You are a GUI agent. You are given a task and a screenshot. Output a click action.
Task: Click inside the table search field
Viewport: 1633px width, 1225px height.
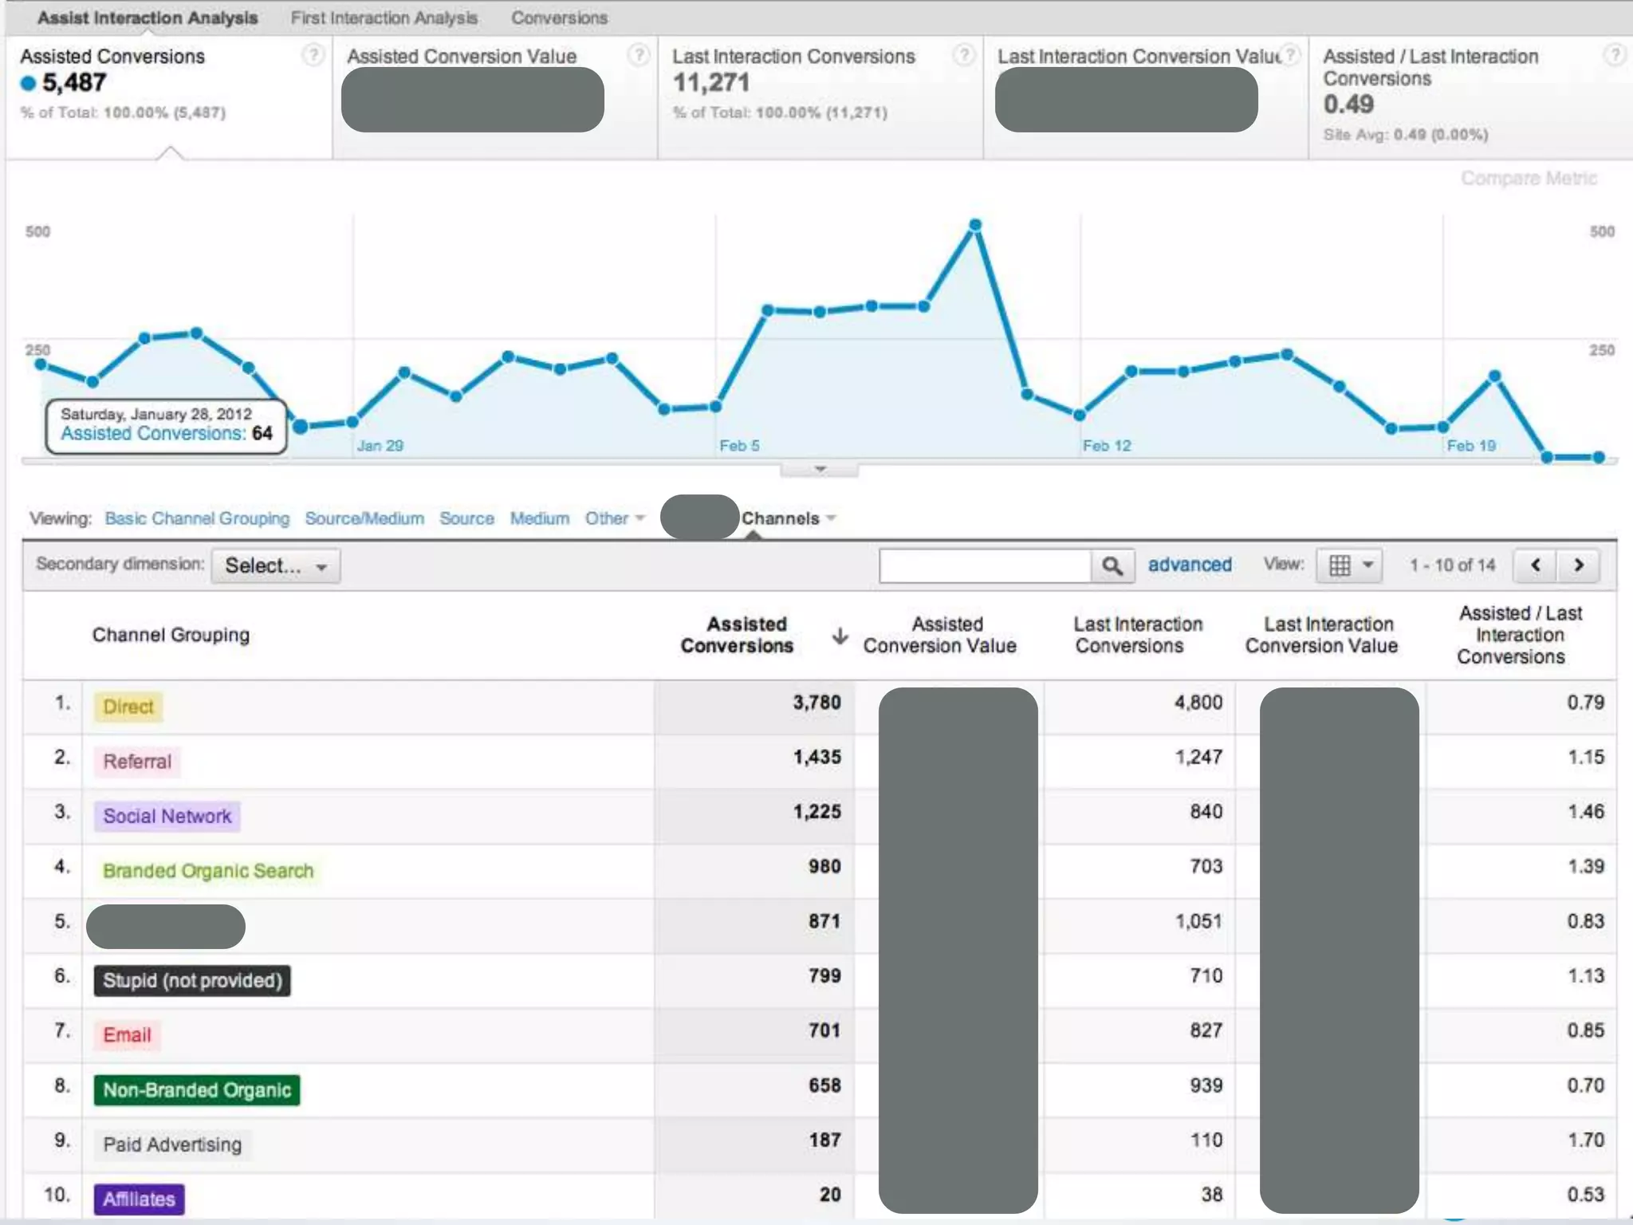point(985,566)
